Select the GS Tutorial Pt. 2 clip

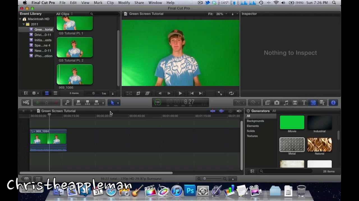point(75,47)
